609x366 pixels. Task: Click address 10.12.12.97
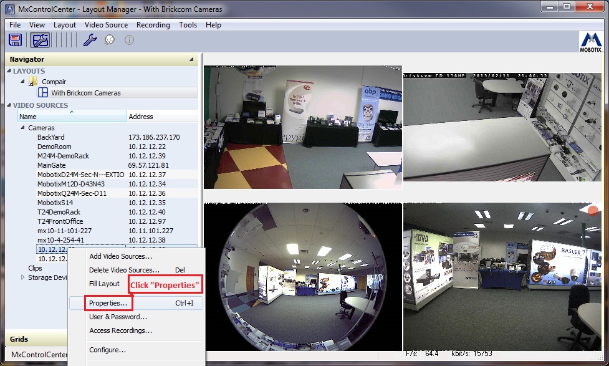tap(147, 221)
